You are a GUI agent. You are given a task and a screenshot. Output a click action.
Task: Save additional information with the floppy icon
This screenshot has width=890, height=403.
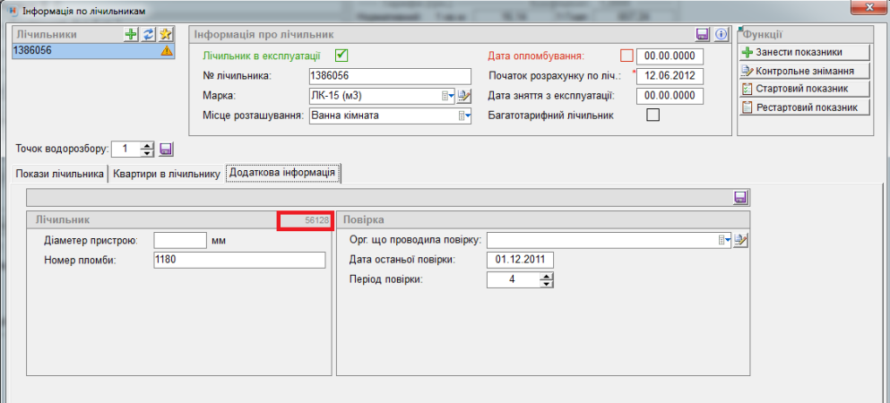click(x=740, y=197)
